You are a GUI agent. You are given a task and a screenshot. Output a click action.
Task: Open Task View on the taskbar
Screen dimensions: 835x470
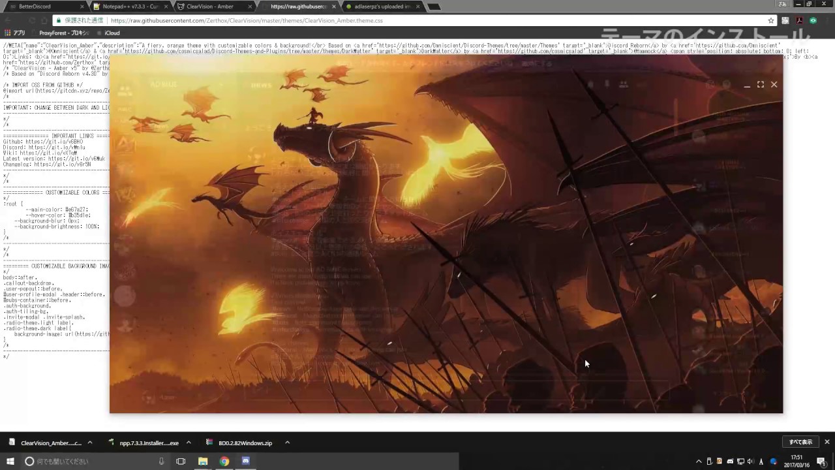[x=181, y=461]
